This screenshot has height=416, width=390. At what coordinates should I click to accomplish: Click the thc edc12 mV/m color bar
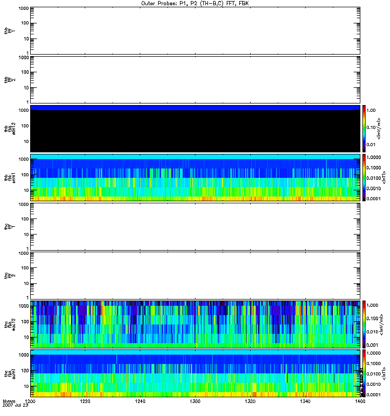pyautogui.click(x=365, y=324)
